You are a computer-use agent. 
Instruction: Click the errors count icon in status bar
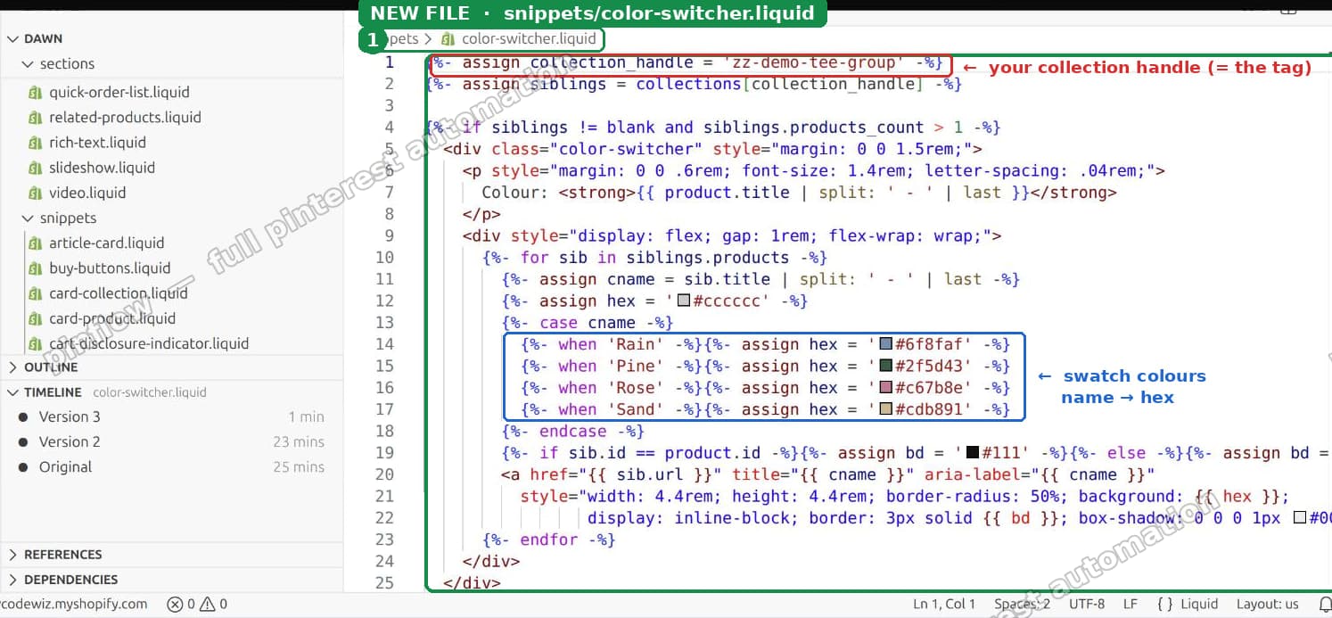[x=175, y=604]
